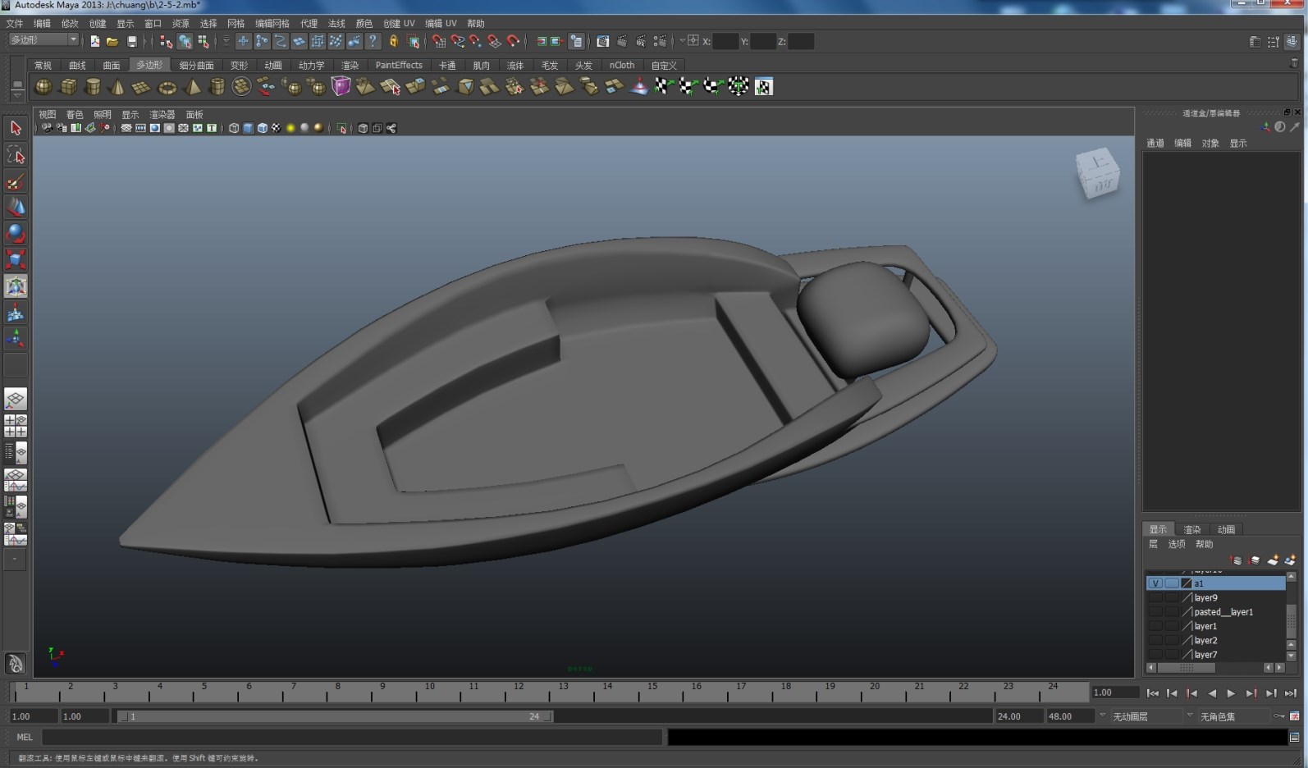Create a polygon pipe from shelf
The image size is (1308, 768).
(217, 86)
